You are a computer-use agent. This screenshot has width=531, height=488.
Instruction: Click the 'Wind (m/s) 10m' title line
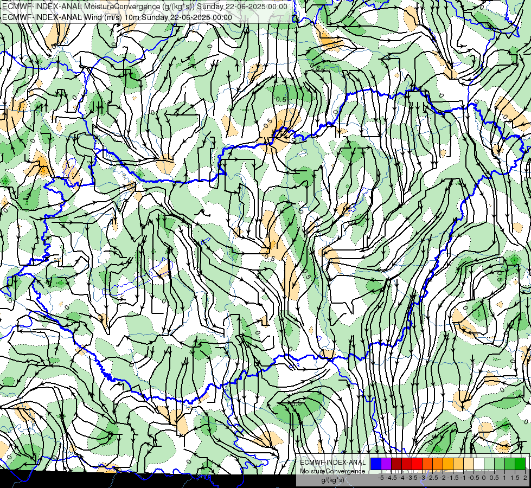pyautogui.click(x=117, y=17)
